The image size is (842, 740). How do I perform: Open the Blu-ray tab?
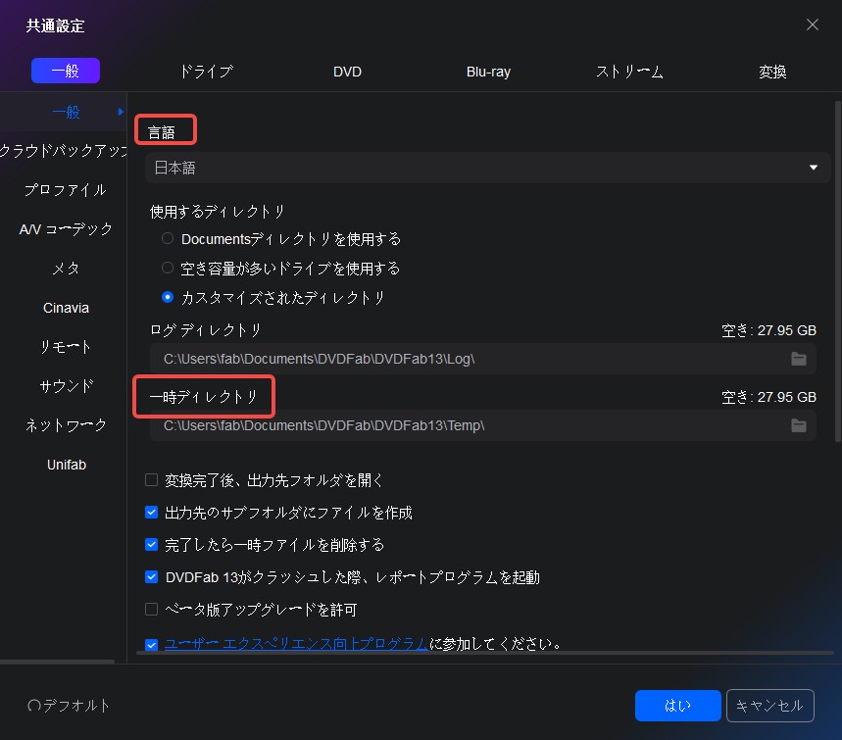click(x=488, y=72)
